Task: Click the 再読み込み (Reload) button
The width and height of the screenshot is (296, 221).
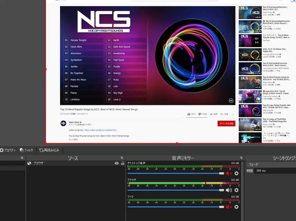Action: 49,150
